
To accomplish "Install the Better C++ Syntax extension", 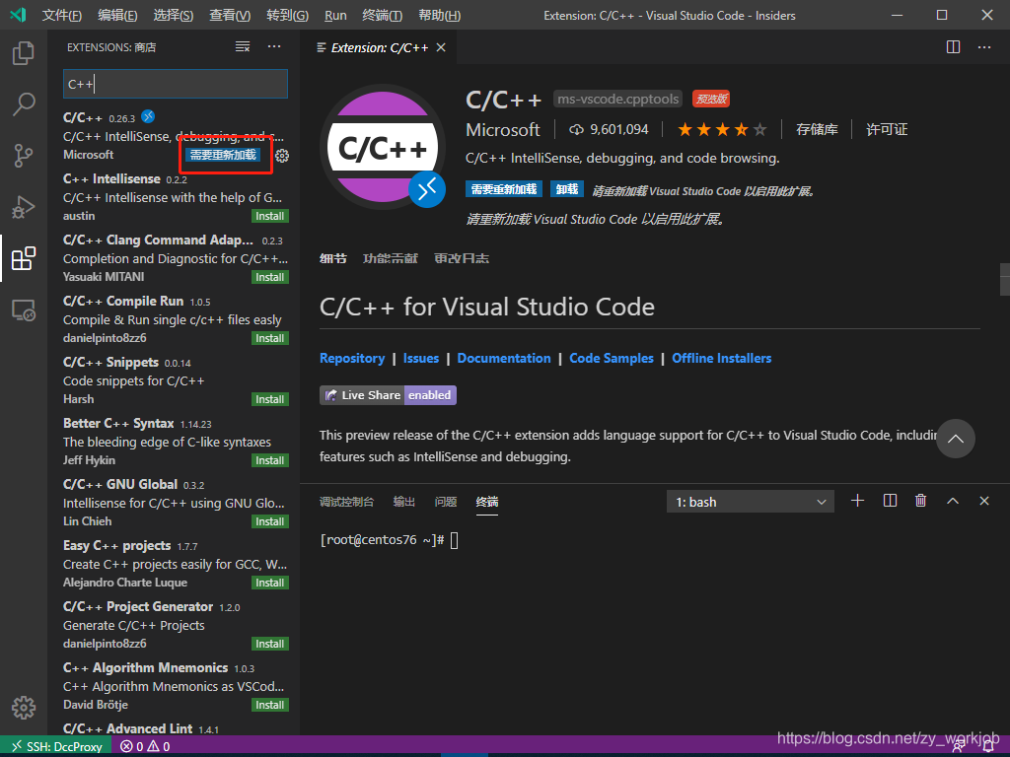I will pos(270,461).
